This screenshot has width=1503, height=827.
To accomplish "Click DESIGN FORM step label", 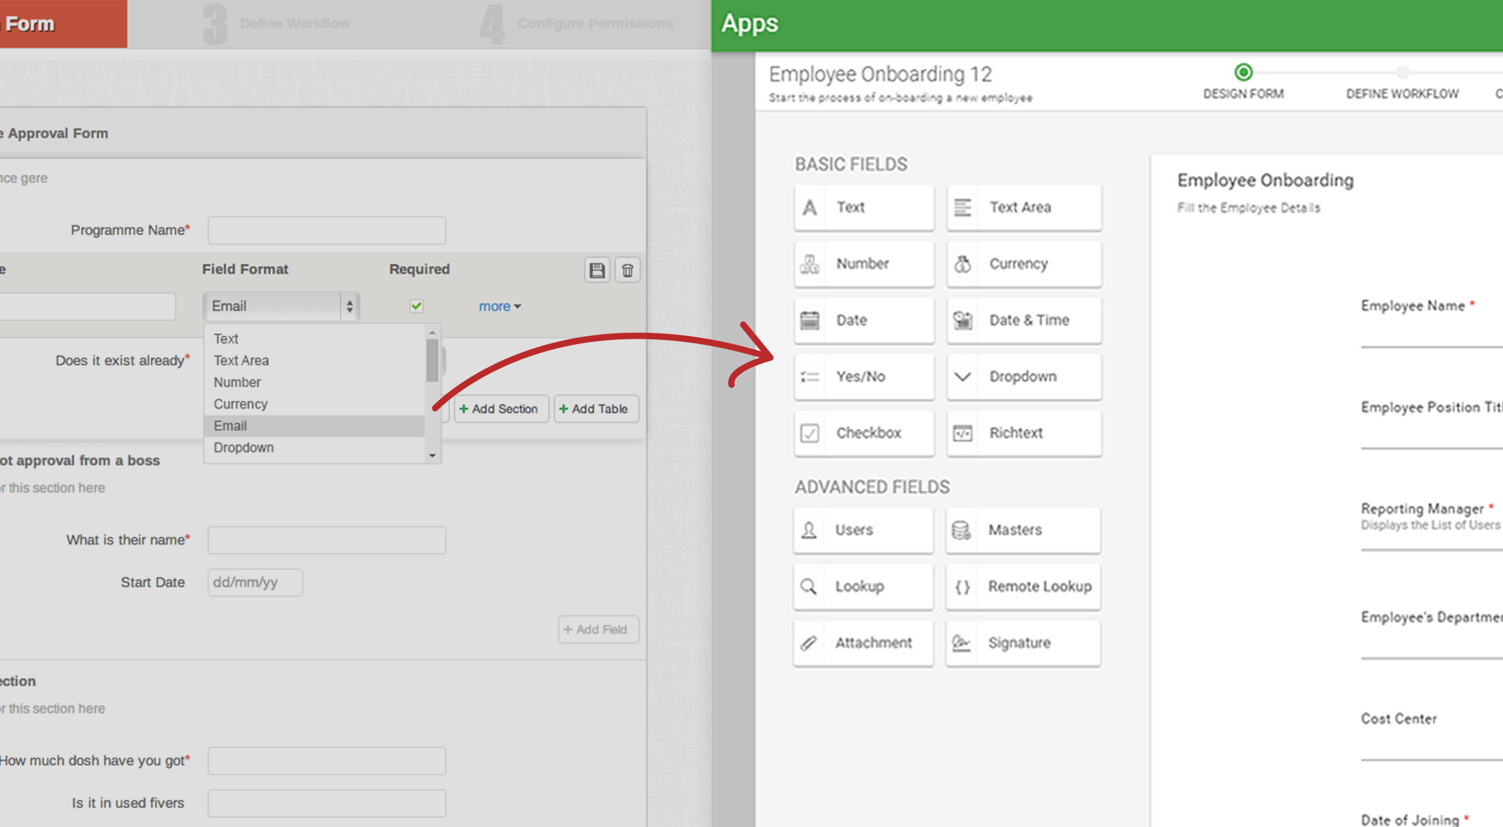I will pyautogui.click(x=1243, y=94).
